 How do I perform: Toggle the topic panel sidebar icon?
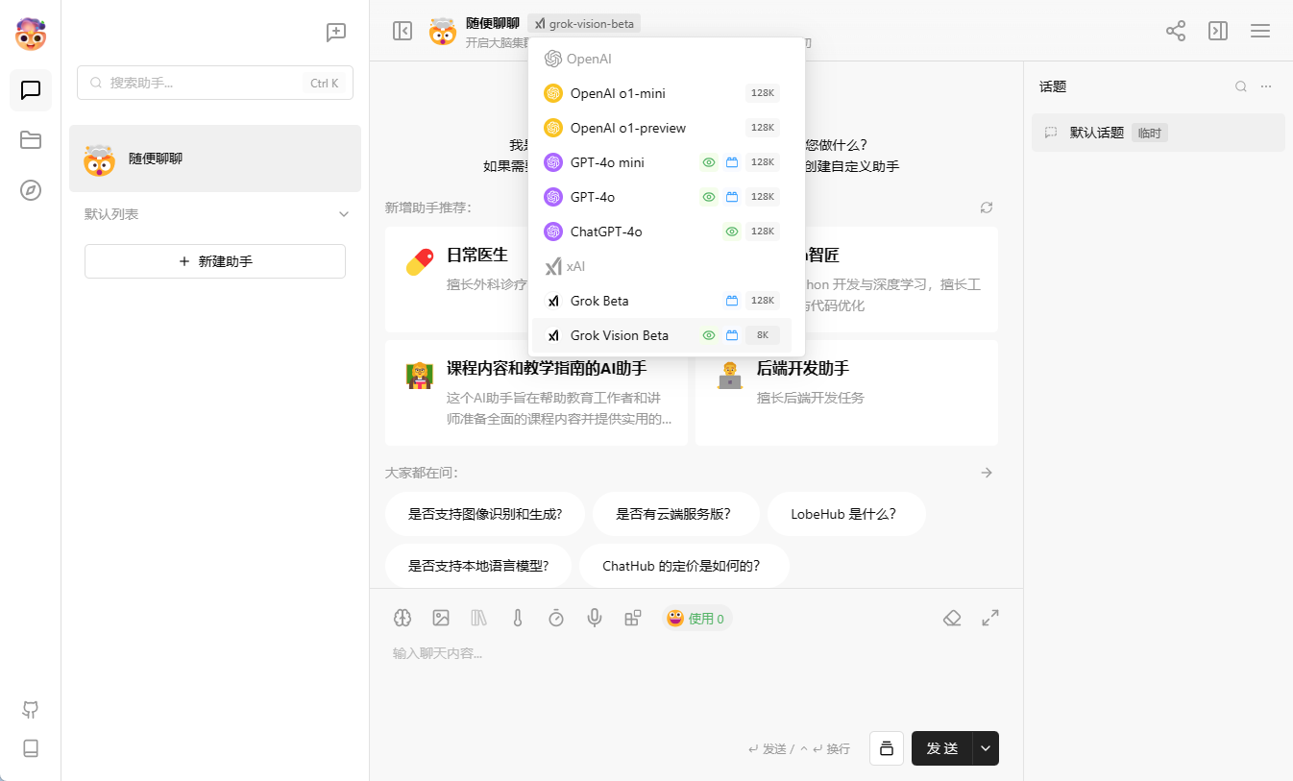(1218, 31)
